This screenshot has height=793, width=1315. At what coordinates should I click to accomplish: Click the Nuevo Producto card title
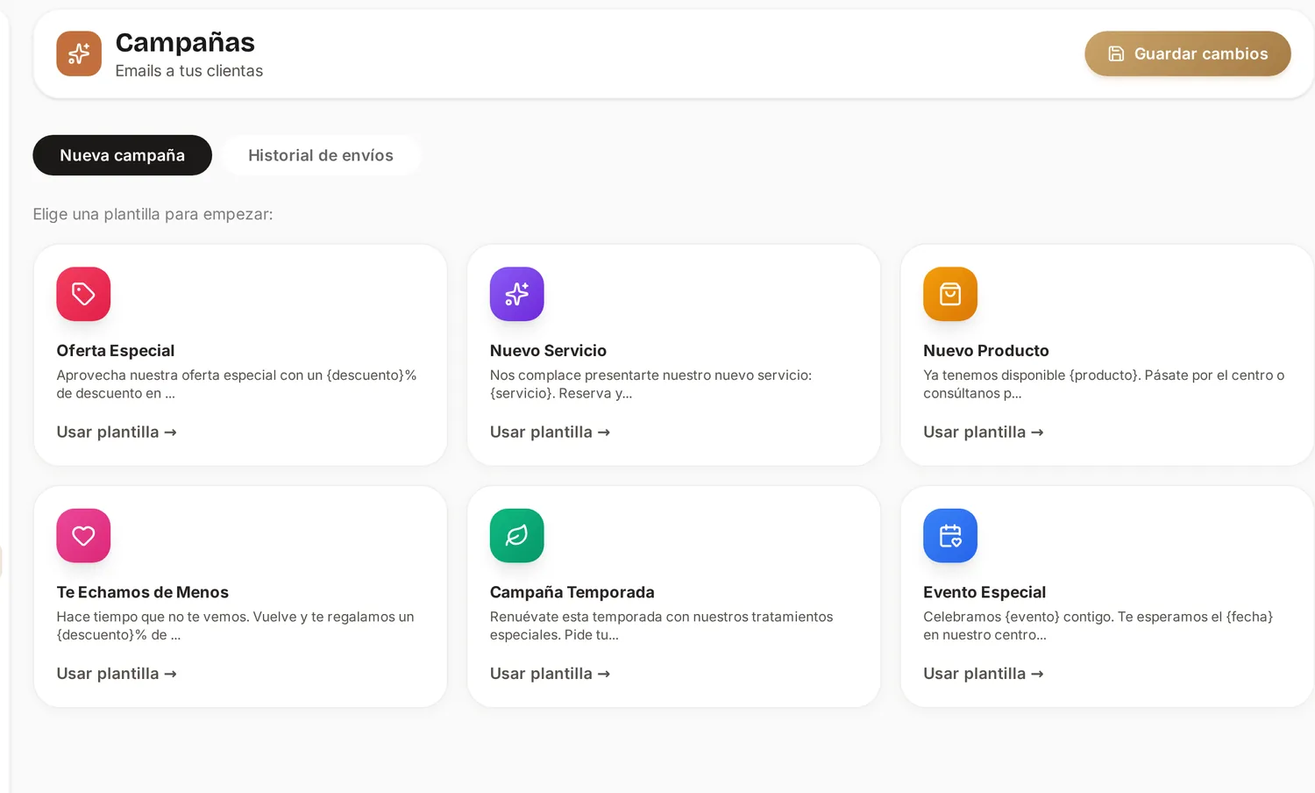[x=985, y=351]
